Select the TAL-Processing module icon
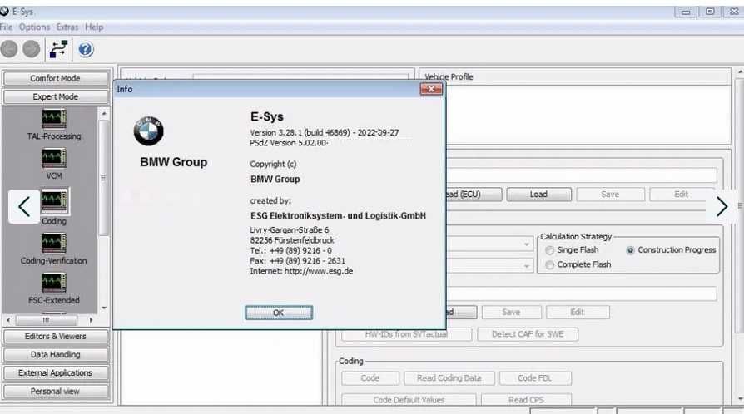The width and height of the screenshot is (744, 414). [x=53, y=119]
